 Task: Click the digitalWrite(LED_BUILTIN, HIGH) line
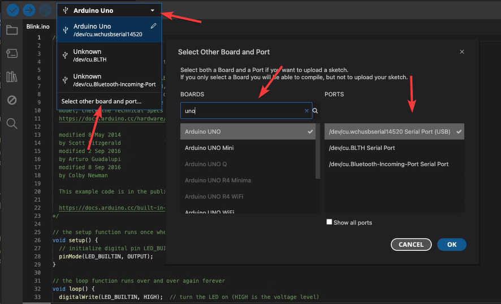[111, 297]
